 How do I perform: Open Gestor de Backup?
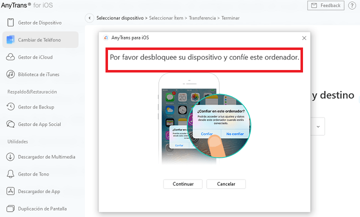(x=40, y=107)
